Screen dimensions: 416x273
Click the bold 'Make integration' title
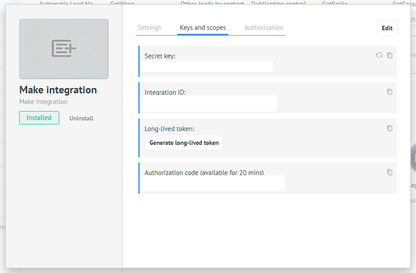point(58,90)
